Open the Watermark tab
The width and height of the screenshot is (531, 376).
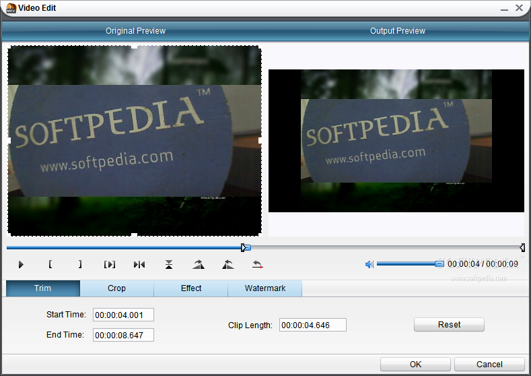[x=264, y=288]
